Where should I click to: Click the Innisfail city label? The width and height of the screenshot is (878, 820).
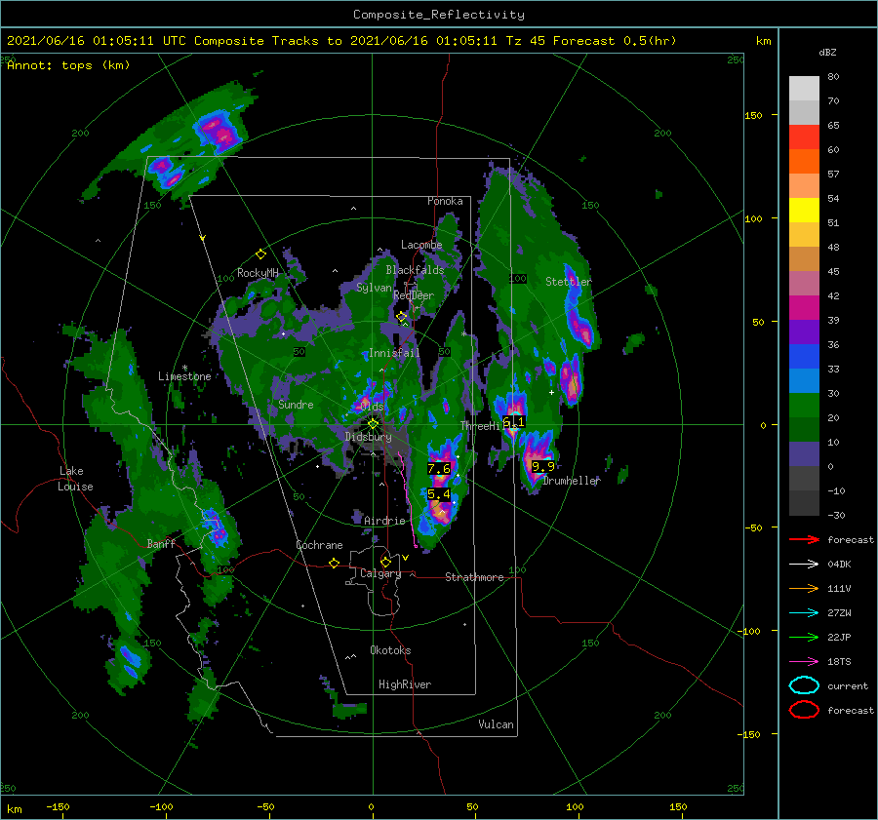point(394,353)
